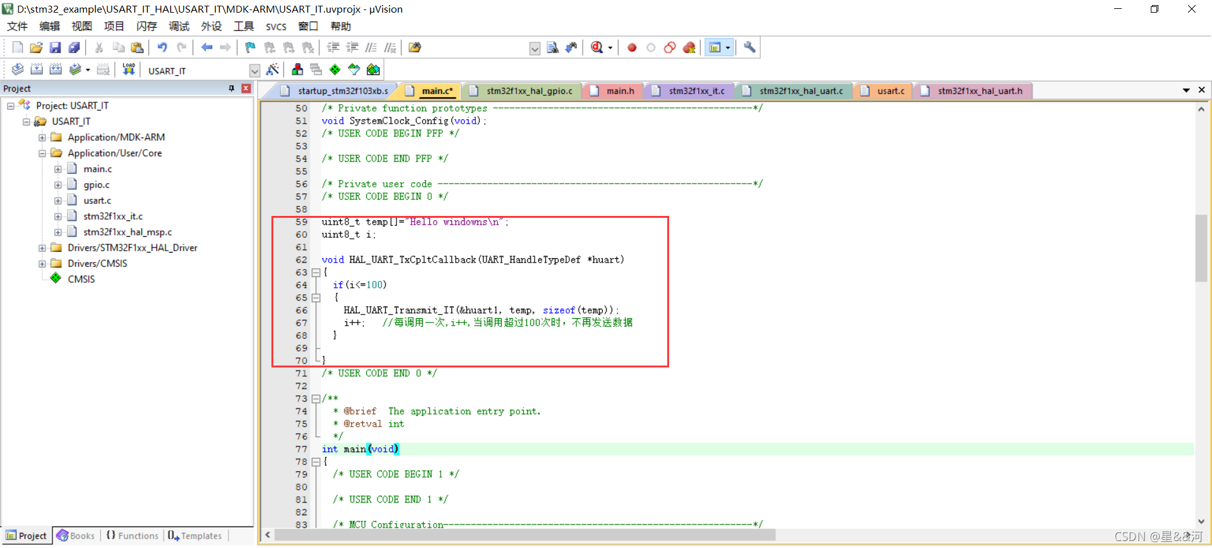Screen dimensions: 1212x548
Task: Expand the Drivers/CMSIS group
Action: point(42,263)
